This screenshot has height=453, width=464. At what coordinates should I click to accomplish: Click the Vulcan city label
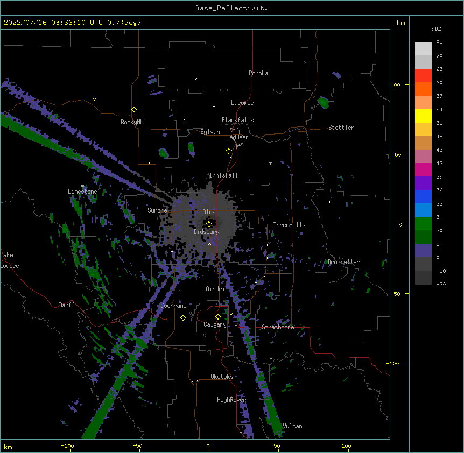point(293,426)
